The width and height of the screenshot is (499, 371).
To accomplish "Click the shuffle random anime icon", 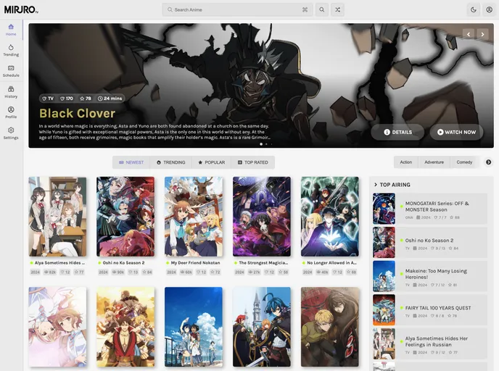I will click(338, 9).
